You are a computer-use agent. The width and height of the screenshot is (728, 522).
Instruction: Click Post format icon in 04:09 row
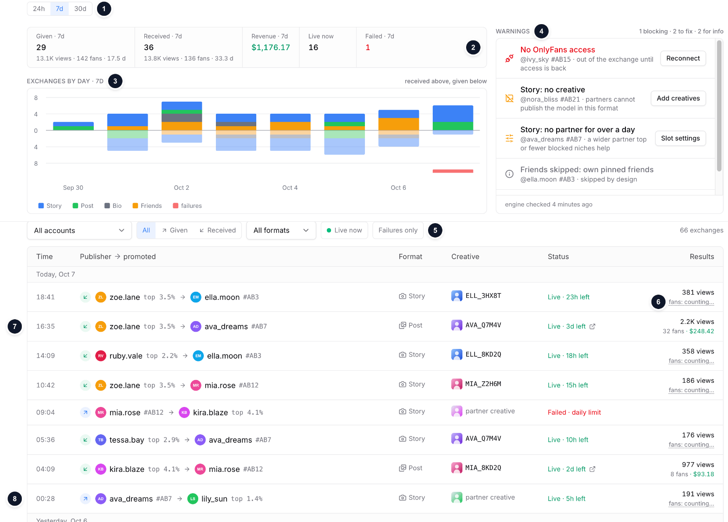pos(403,468)
